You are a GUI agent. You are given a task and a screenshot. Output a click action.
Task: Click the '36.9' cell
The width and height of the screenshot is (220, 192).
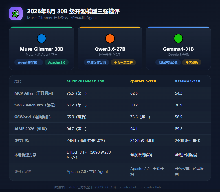[x=179, y=105]
